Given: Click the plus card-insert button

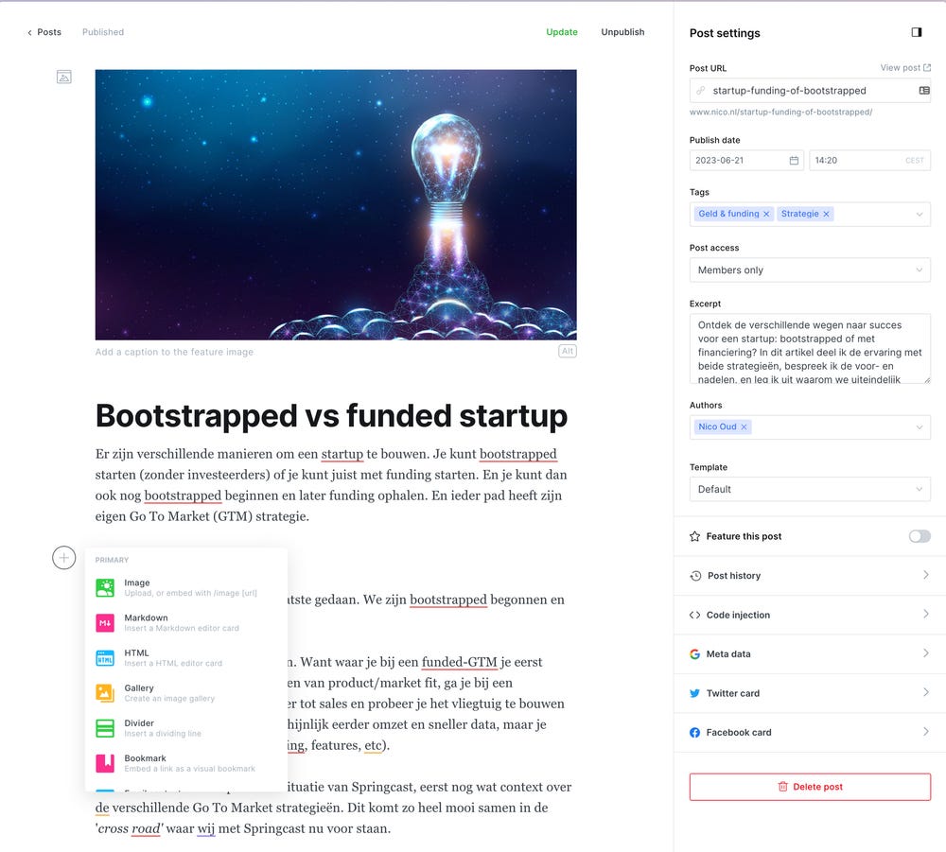Looking at the screenshot, I should pyautogui.click(x=64, y=558).
